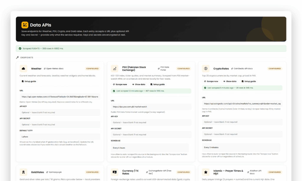
Task: Click the Crypto Rates API Key field
Action: tap(242, 122)
